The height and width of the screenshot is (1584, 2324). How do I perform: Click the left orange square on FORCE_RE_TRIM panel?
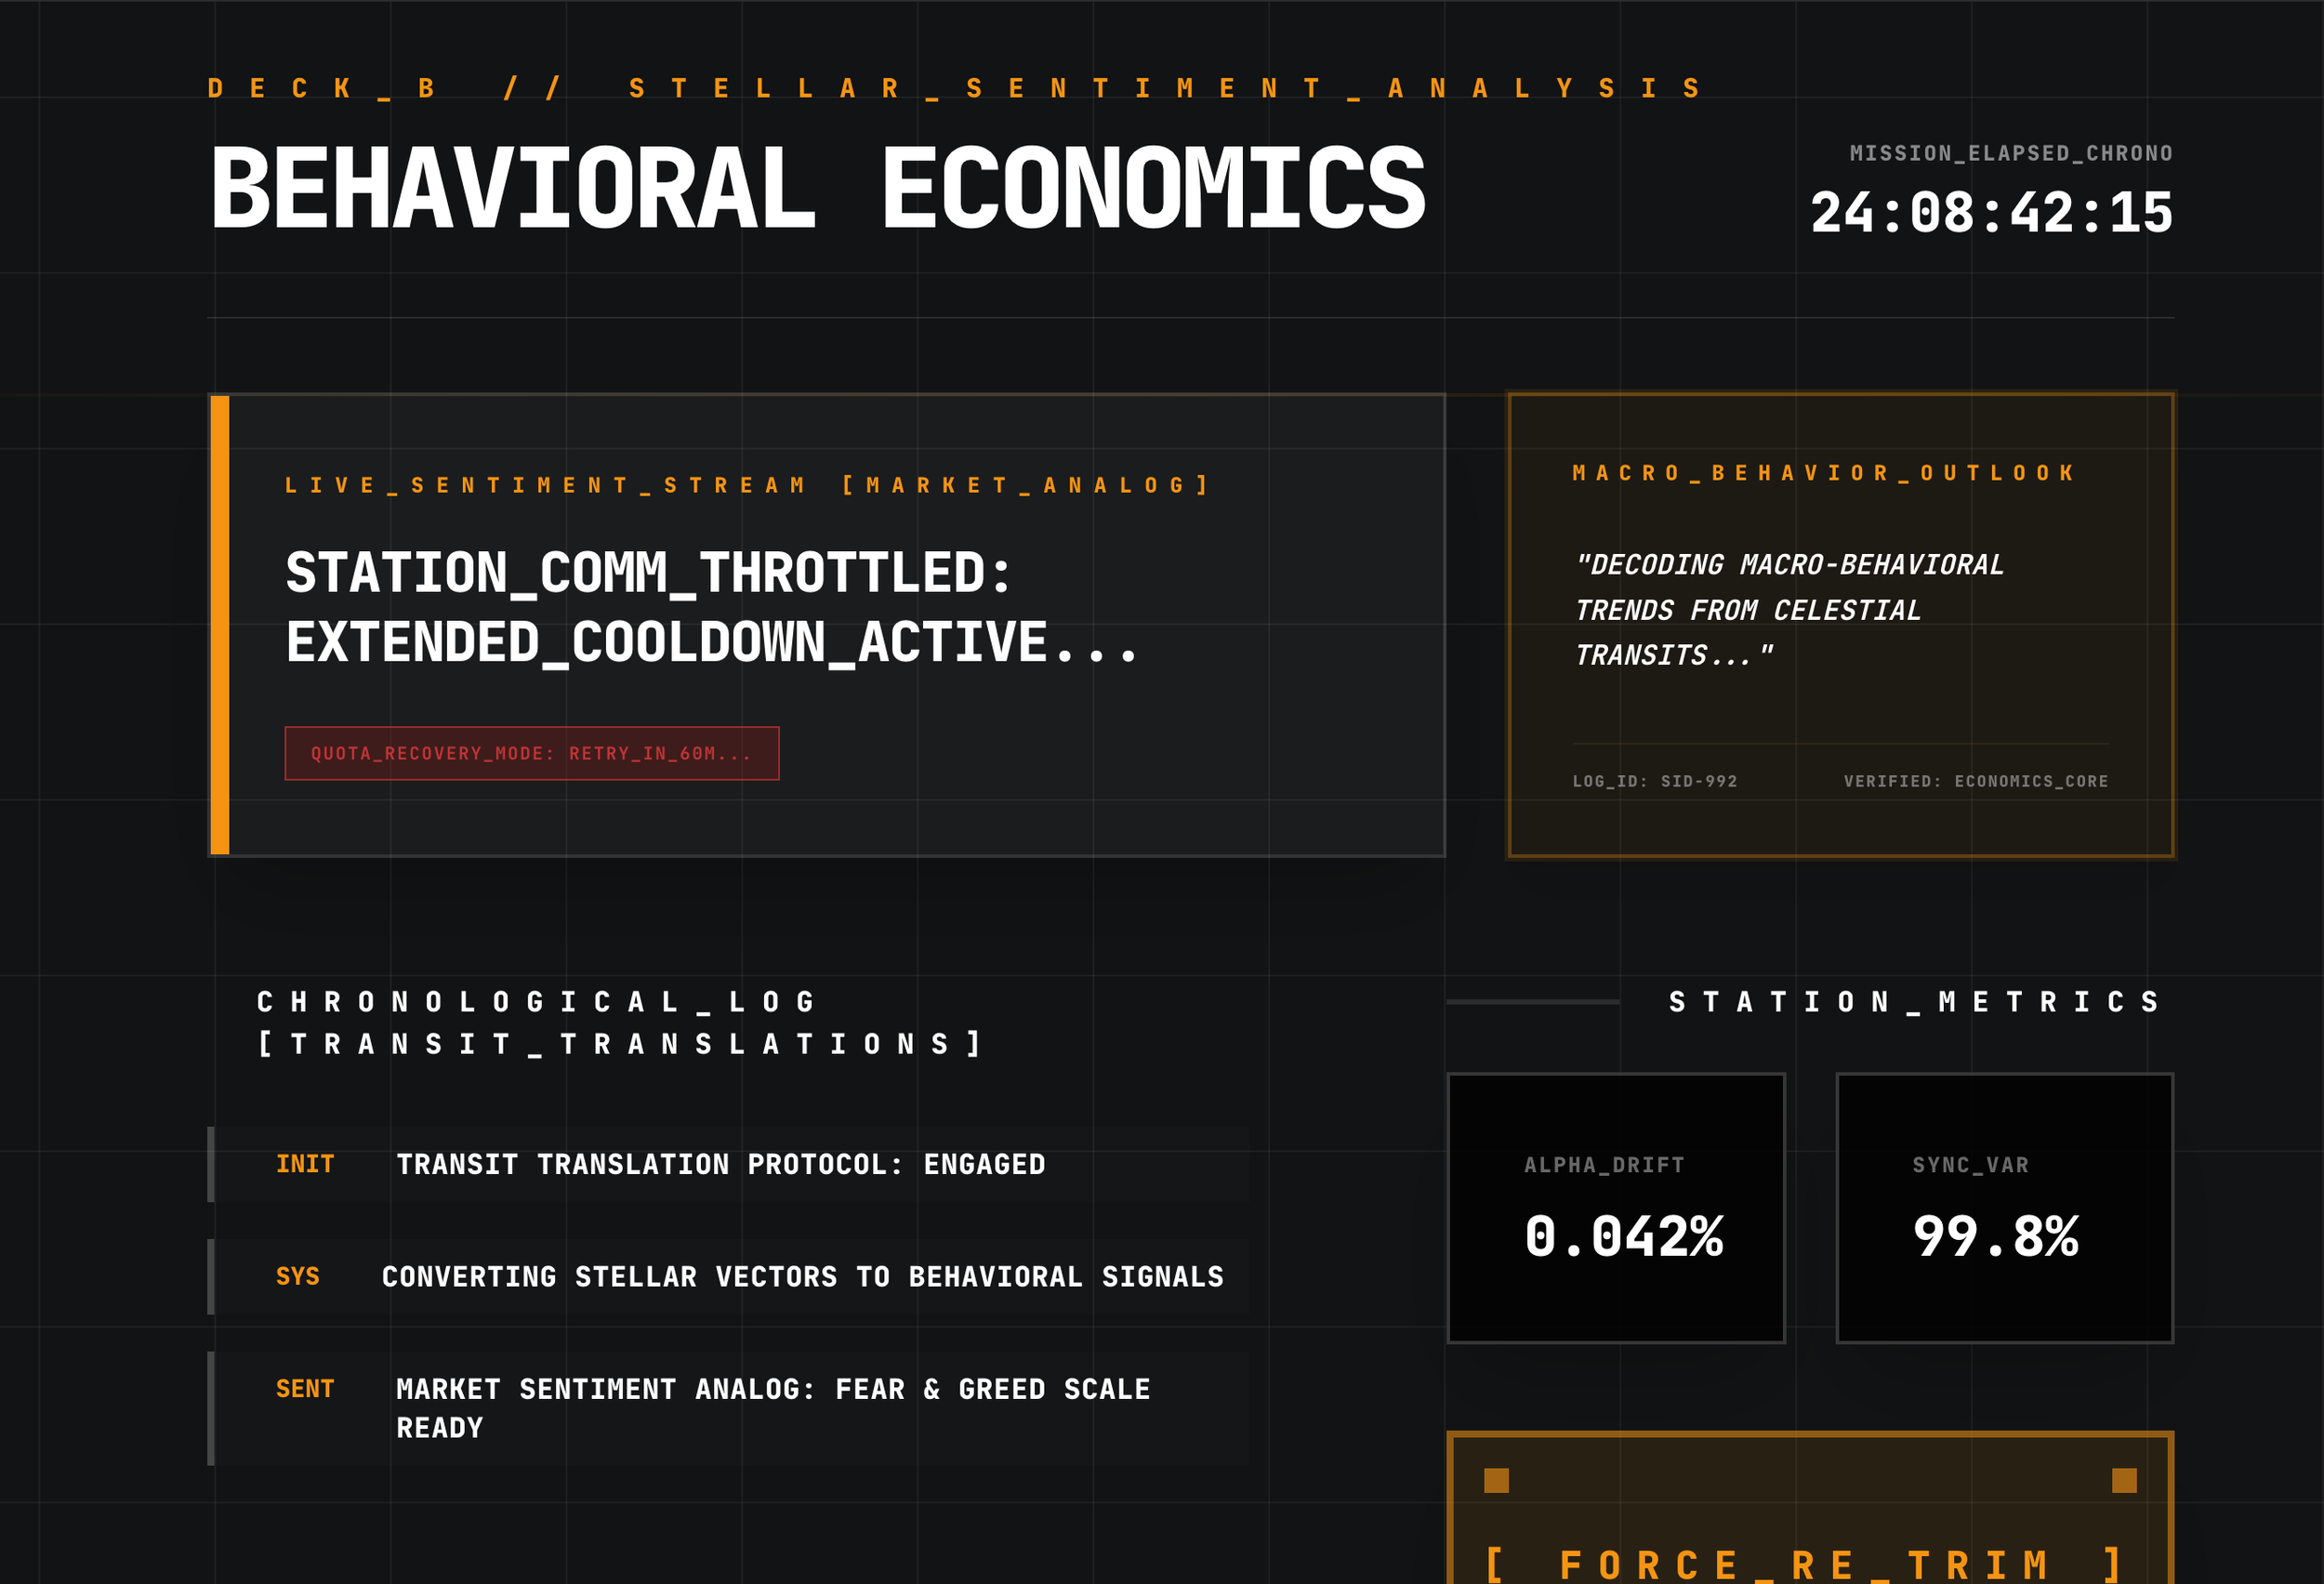click(x=1496, y=1480)
